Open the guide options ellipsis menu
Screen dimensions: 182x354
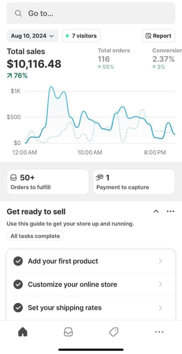click(171, 211)
